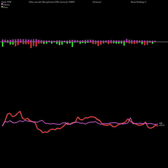Click the 'Bank Holdings C' text
Screen dimensions: 168x168
[x=139, y=2]
